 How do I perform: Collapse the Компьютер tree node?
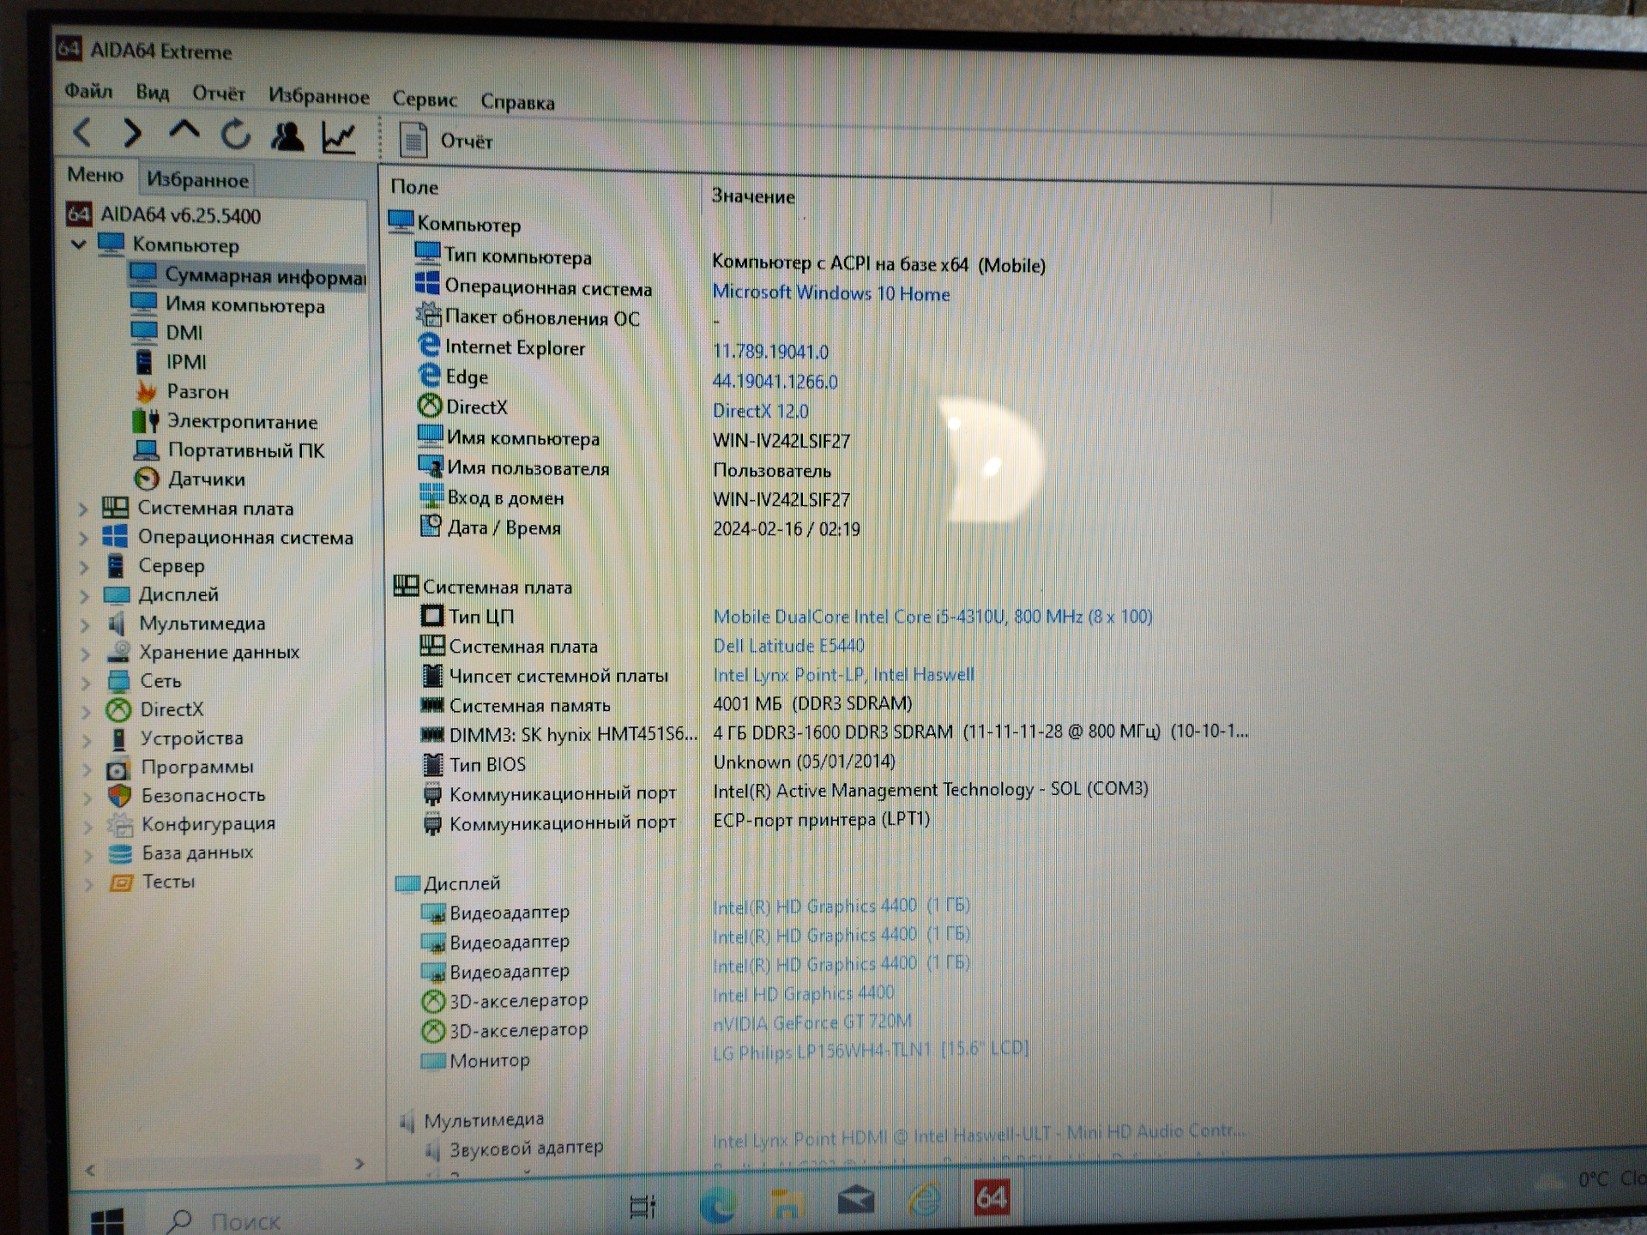79,244
